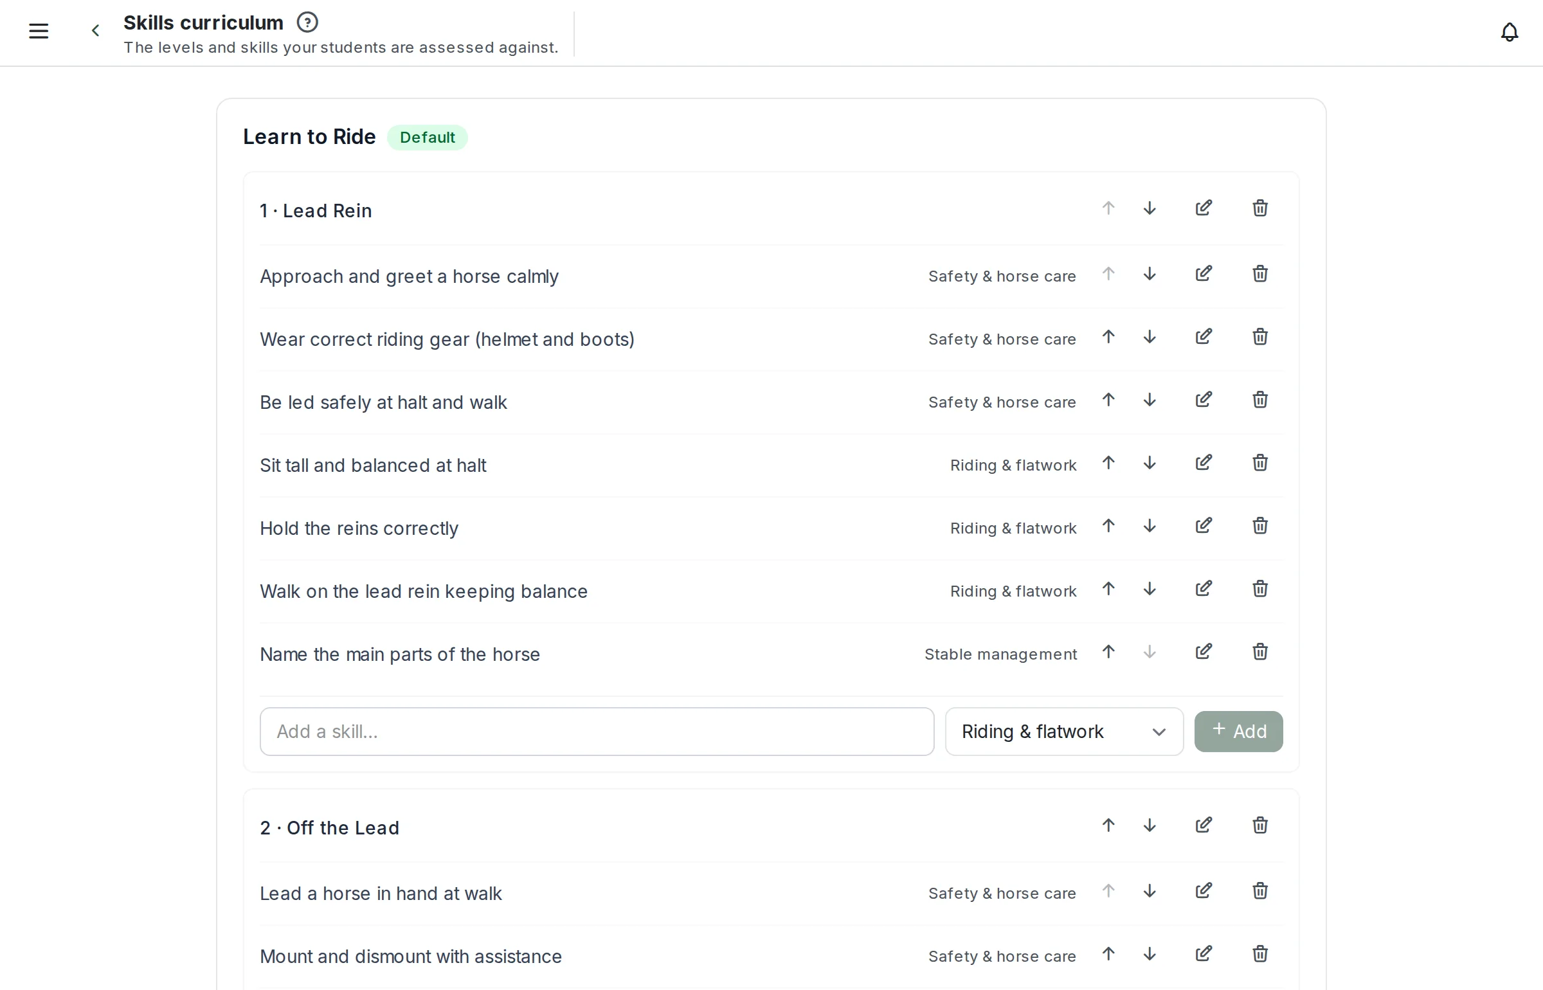Open the Skills curriculum help icon
Image resolution: width=1543 pixels, height=990 pixels.
[x=307, y=22]
